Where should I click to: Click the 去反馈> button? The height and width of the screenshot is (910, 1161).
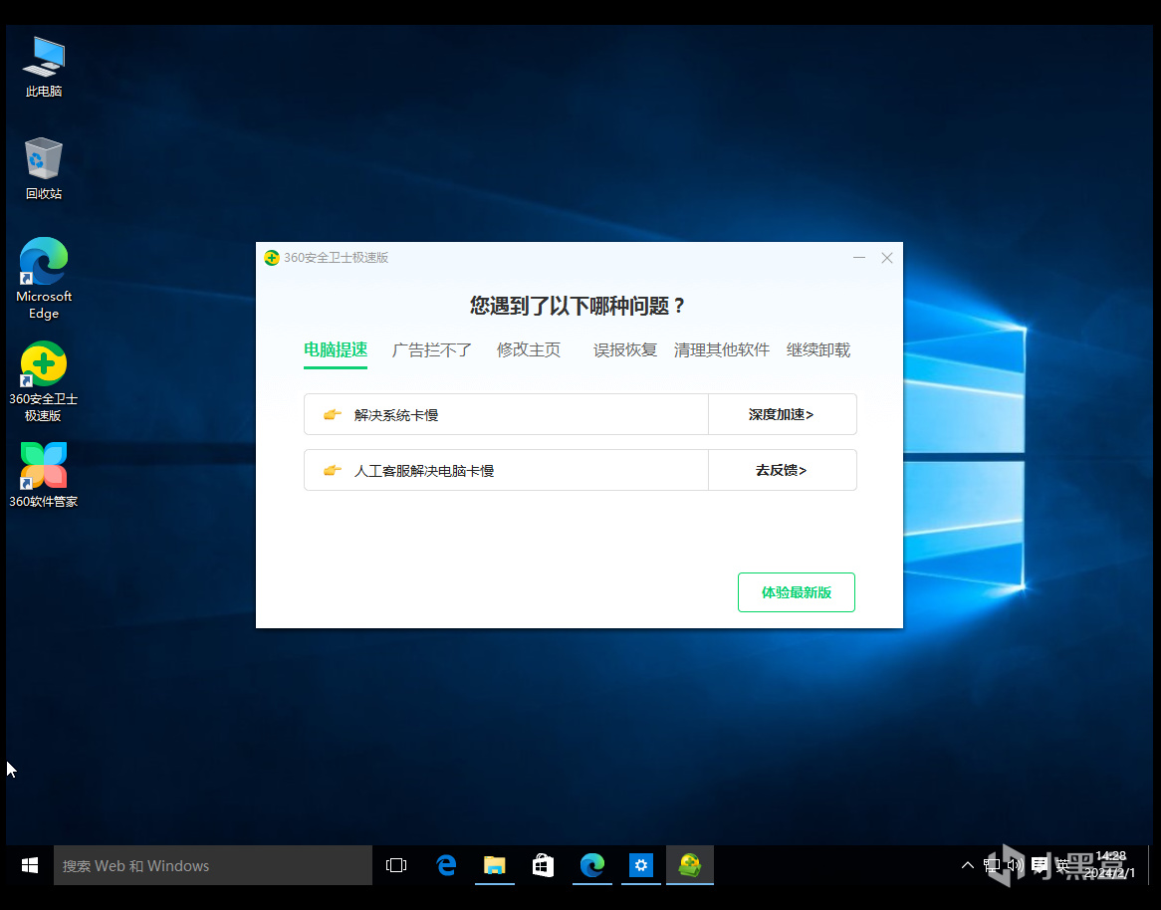(x=782, y=470)
